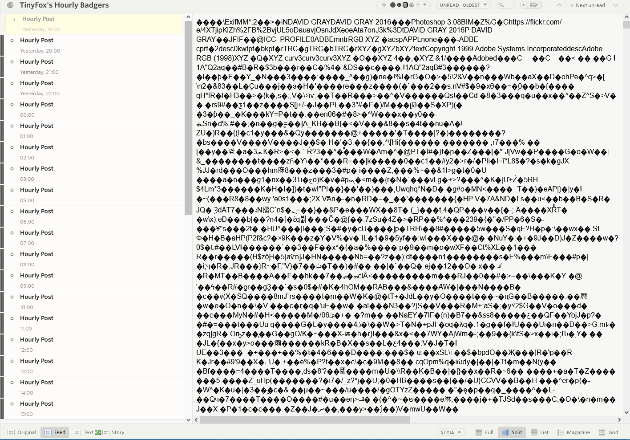Open the 08:00 Hourly Post story
Image resolution: width=630 pixels, height=440 pixels.
pyautogui.click(x=36, y=254)
